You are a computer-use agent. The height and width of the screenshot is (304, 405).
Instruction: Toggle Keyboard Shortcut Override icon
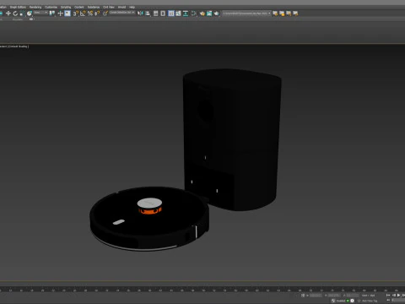tap(67, 14)
